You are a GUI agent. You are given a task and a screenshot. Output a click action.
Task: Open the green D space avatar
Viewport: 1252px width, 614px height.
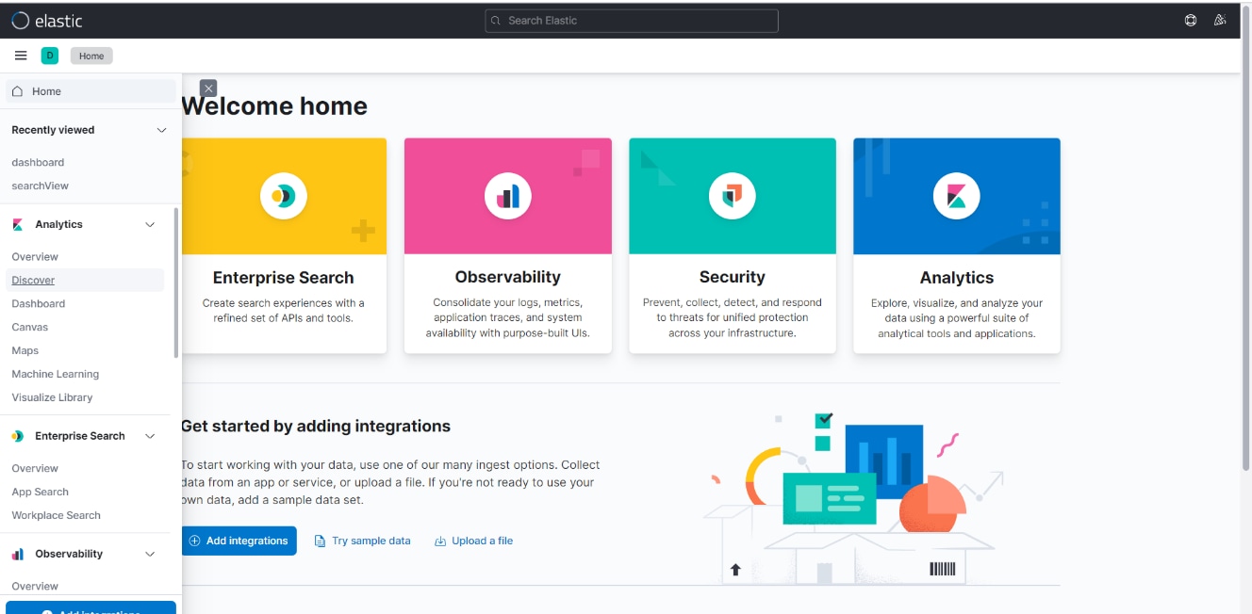[50, 56]
